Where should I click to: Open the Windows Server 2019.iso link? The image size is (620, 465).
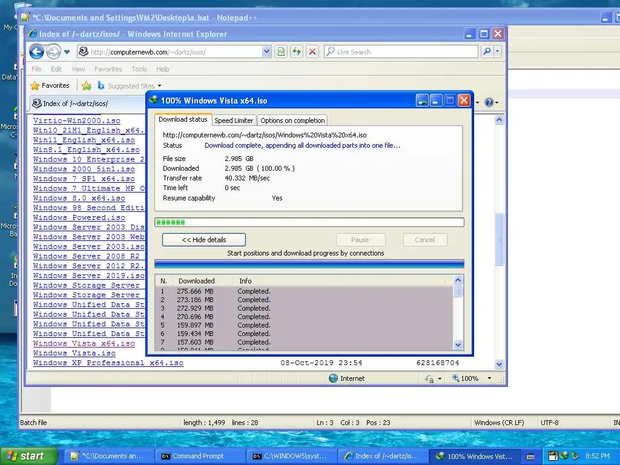point(89,275)
